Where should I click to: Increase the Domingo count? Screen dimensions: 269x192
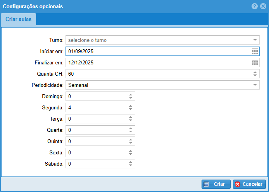coord(131,95)
